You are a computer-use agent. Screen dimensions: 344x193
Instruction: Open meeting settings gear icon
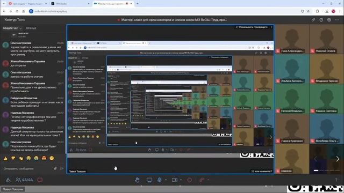(x=329, y=20)
